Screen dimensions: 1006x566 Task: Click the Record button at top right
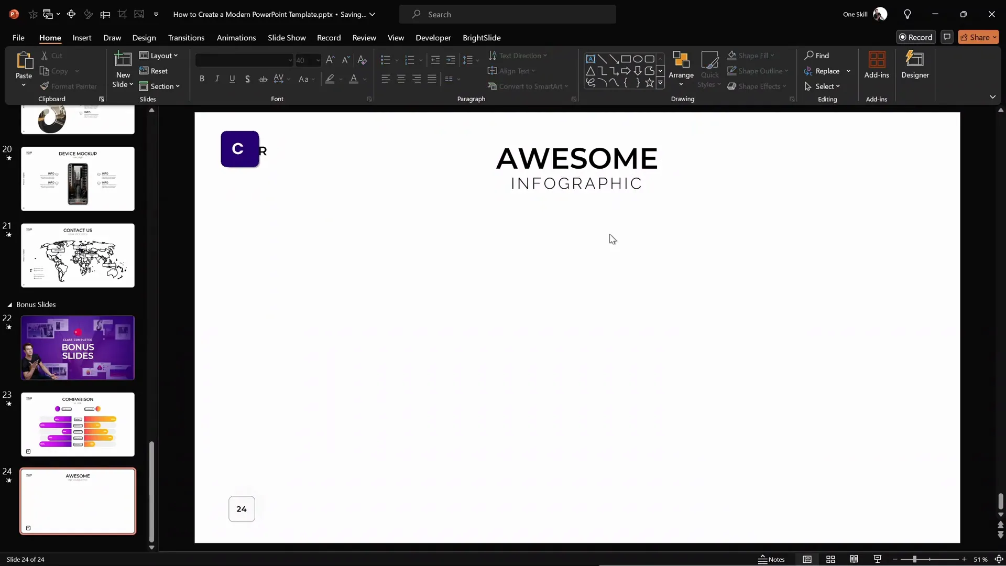(x=915, y=37)
